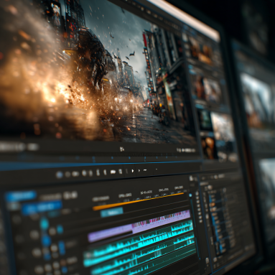Screen dimensions: 275x275
Task: Click the blue playhead marker on the timeline ruler
Action: (x=190, y=195)
